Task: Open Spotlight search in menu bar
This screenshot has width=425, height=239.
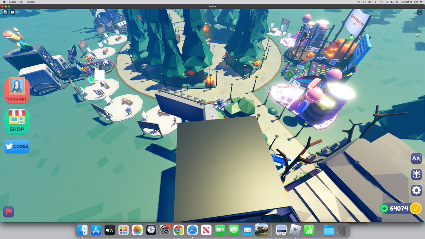Action: tap(387, 2)
